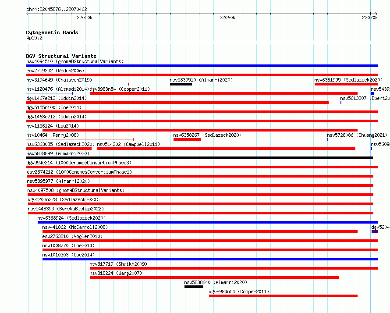The height and width of the screenshot is (313, 390).
Task: Open esv2674212 1000GenomesConsortiumPhase1 label
Action: pyautogui.click(x=79, y=172)
